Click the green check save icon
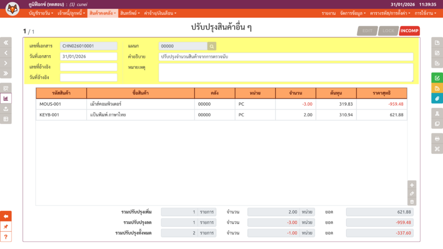 point(437,78)
